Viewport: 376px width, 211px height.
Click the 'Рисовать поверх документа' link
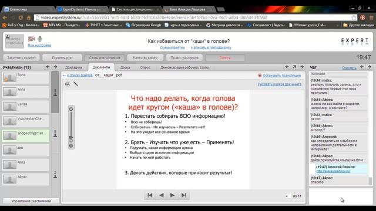(280, 84)
